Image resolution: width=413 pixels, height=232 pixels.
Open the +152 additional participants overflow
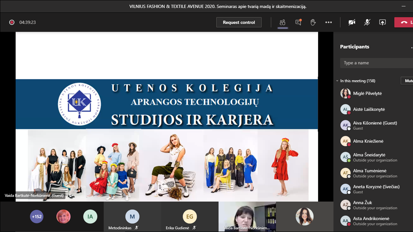tap(37, 217)
